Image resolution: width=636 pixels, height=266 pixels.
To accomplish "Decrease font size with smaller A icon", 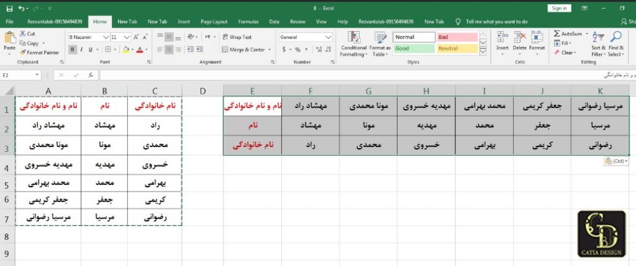I will pyautogui.click(x=145, y=37).
